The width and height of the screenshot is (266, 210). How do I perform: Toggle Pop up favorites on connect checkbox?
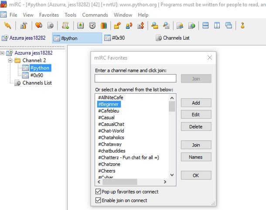click(98, 192)
